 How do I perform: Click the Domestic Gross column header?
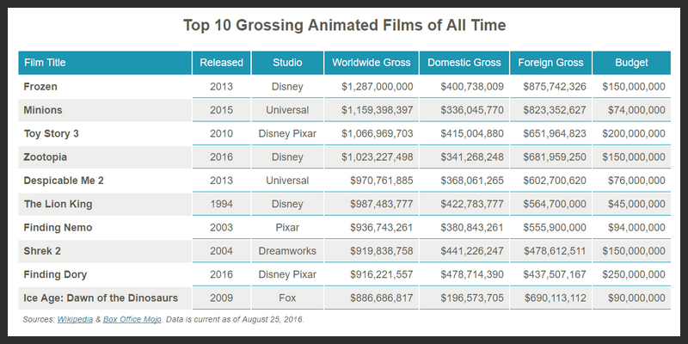465,63
